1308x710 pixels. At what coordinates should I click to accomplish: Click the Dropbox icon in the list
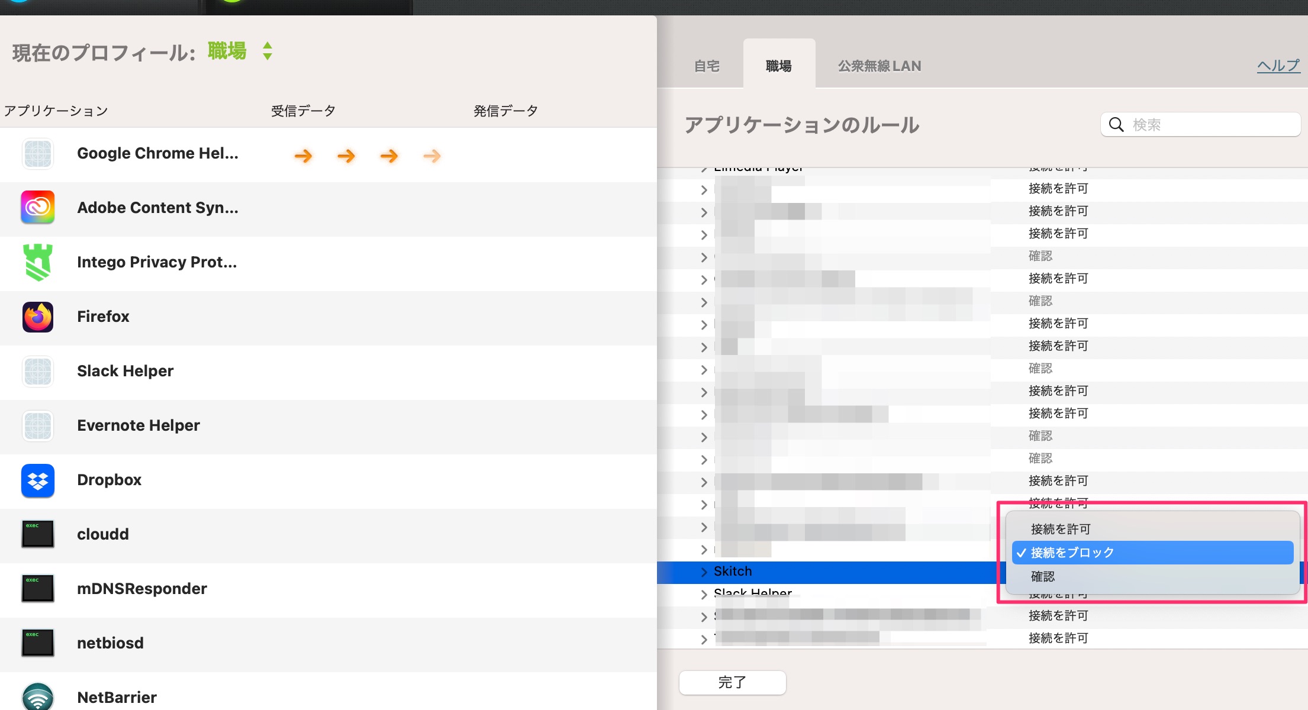[38, 480]
